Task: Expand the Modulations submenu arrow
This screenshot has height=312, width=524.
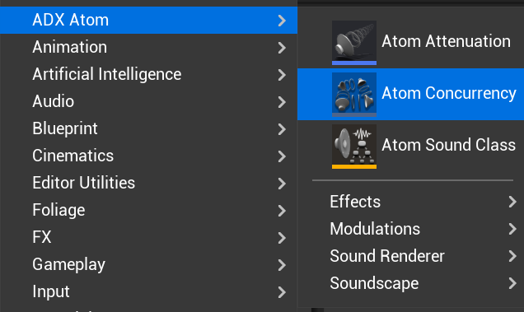Action: coord(512,229)
